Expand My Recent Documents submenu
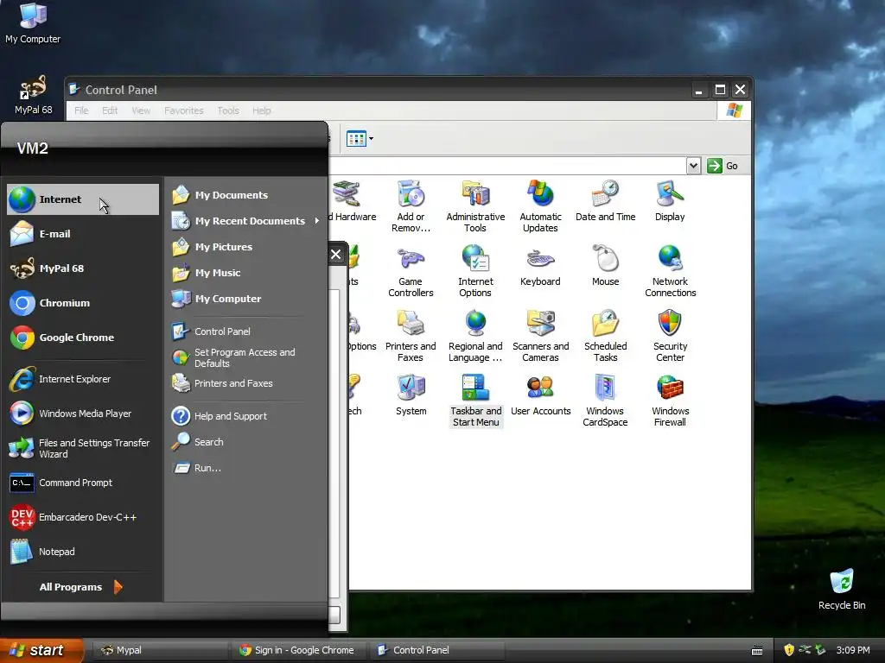The width and height of the screenshot is (885, 663). [245, 221]
